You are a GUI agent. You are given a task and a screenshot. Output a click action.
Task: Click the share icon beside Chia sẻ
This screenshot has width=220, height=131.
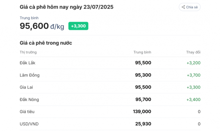coord(183,7)
